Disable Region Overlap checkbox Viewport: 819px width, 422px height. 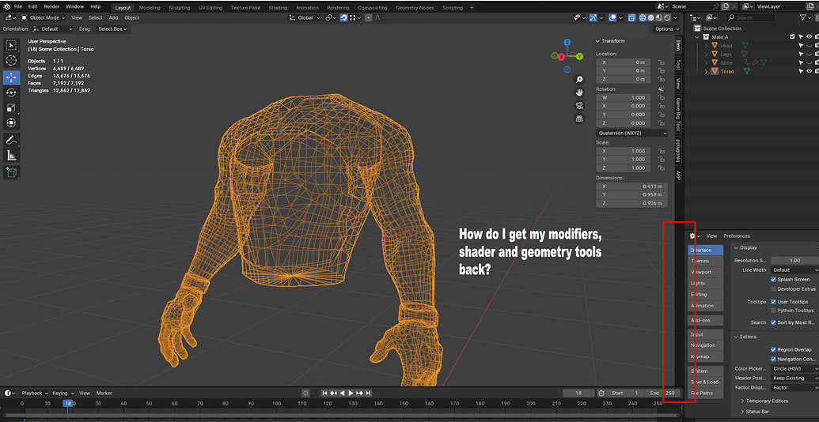774,349
